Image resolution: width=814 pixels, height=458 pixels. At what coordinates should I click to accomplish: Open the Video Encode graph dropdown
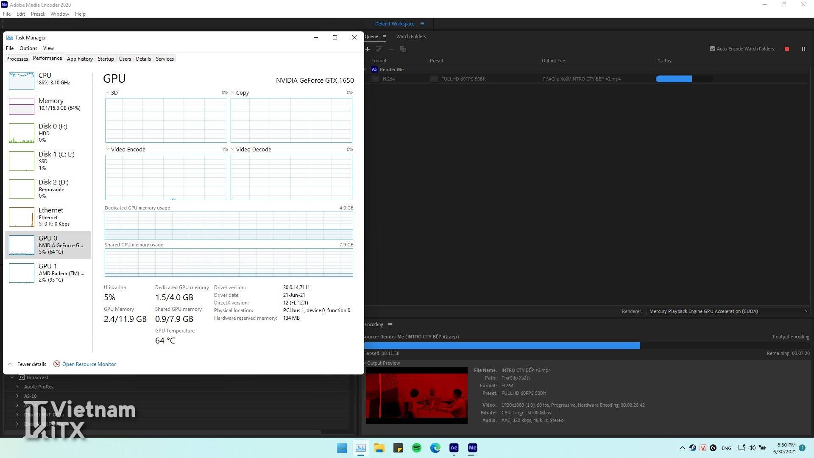tap(108, 150)
